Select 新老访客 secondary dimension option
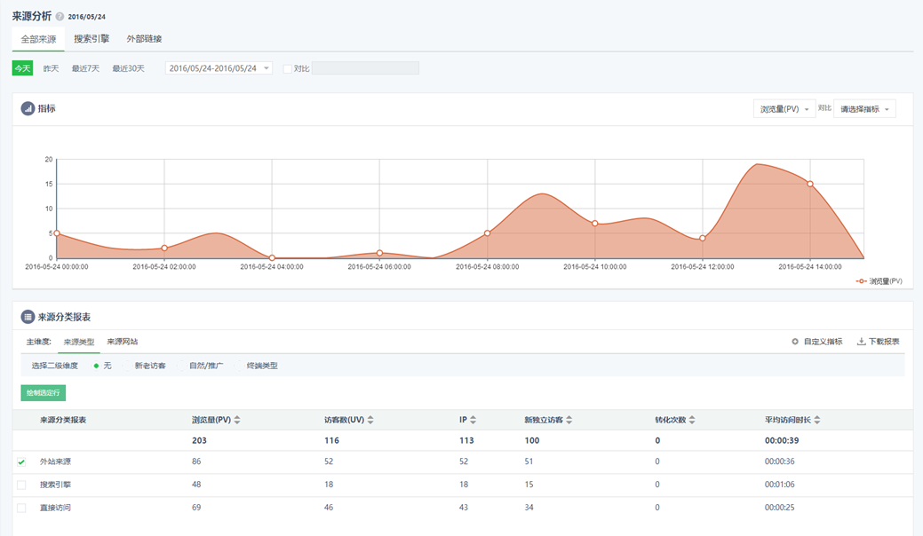Viewport: 923px width, 536px height. pos(150,366)
